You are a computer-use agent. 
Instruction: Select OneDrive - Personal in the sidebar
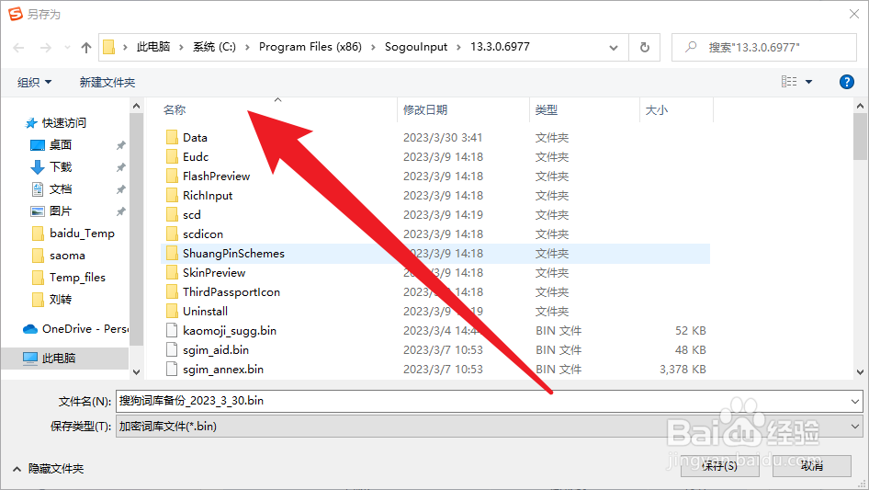point(85,329)
